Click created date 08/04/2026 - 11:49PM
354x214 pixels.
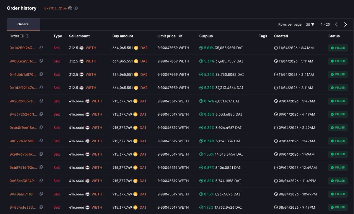(297, 181)
